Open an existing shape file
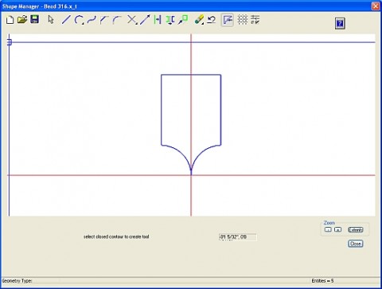Image resolution: width=382 pixels, height=289 pixels. pos(22,20)
